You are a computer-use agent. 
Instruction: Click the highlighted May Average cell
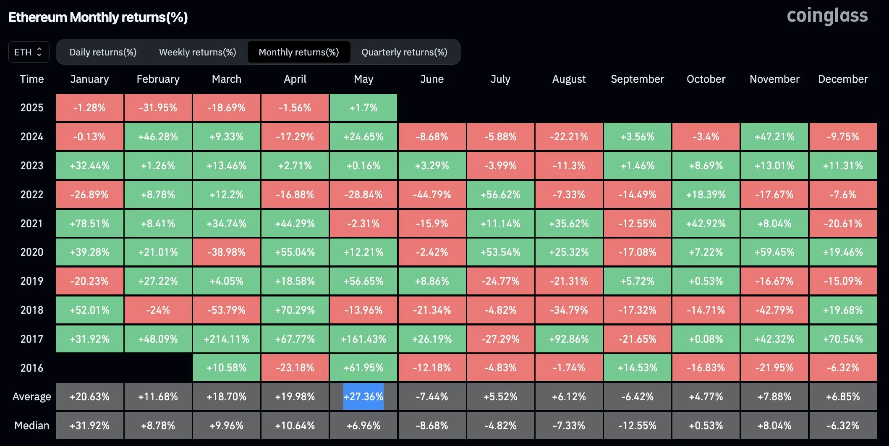363,396
